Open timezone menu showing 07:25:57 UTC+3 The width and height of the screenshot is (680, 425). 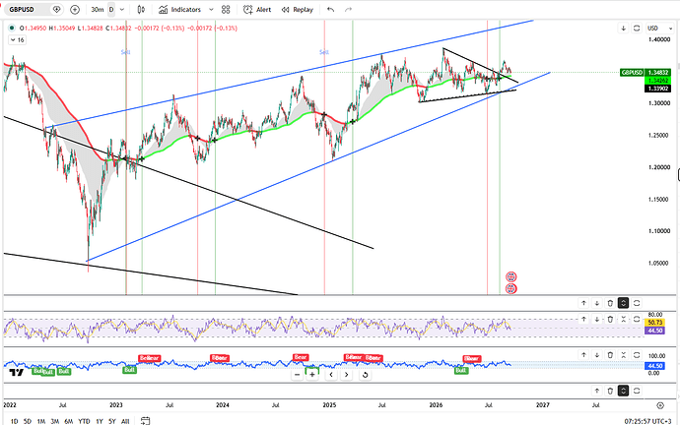[x=647, y=421]
